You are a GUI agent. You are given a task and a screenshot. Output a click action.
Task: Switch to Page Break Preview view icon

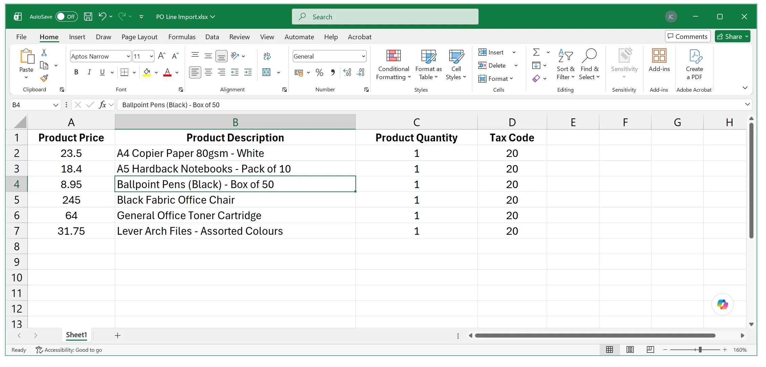click(x=650, y=349)
